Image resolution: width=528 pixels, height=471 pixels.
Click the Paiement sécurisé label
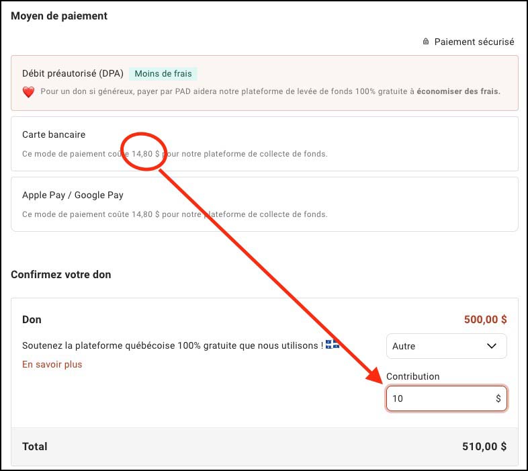click(474, 42)
